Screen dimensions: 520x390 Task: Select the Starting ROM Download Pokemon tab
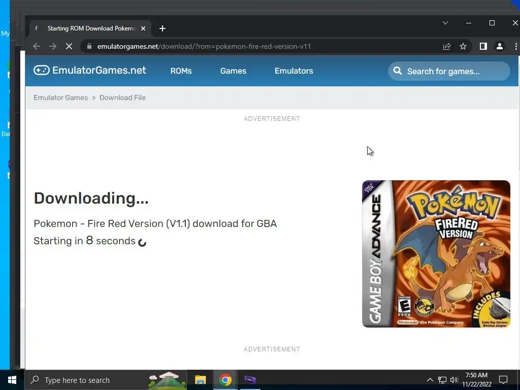(x=90, y=28)
